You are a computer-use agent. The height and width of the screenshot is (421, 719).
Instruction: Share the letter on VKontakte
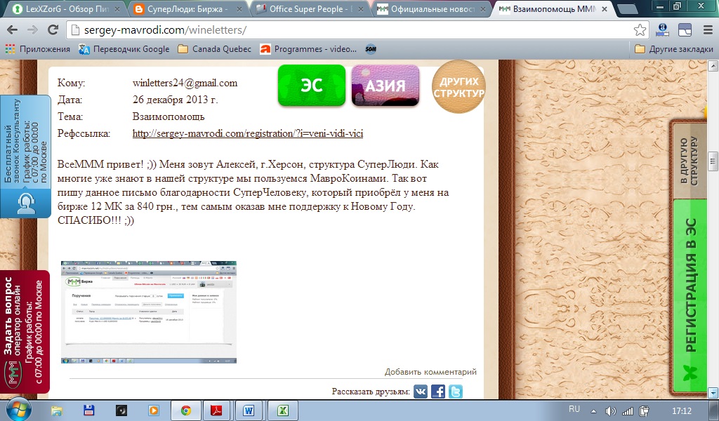tap(421, 392)
